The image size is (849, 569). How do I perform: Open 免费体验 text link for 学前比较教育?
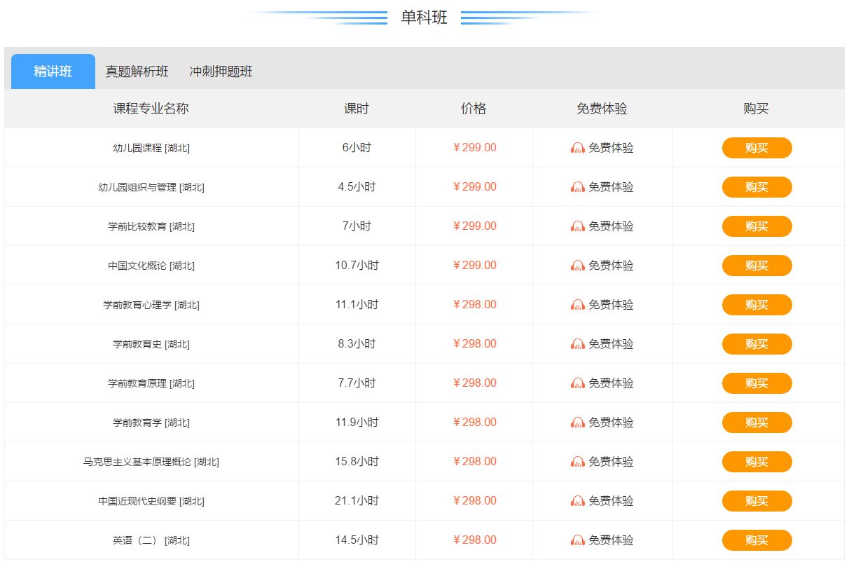[x=611, y=226]
